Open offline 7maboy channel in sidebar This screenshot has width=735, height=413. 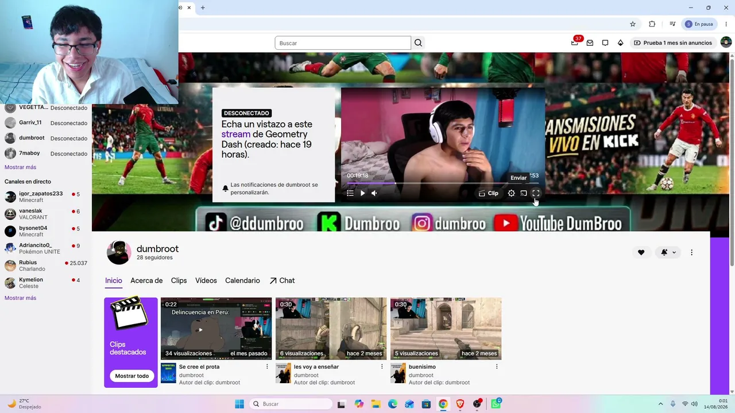46,154
